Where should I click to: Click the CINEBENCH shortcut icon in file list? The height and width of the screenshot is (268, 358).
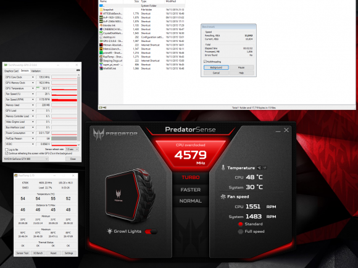point(101,29)
